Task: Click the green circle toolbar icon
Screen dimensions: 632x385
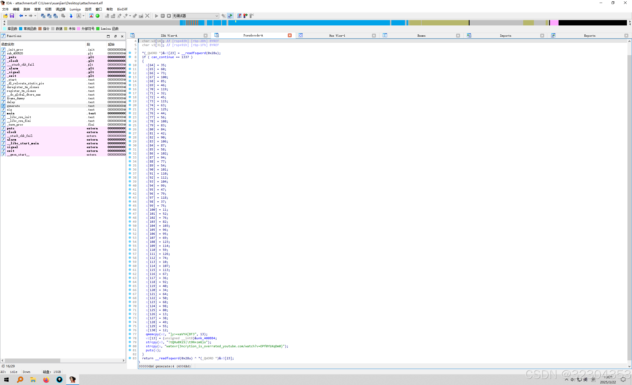Action: (98, 16)
